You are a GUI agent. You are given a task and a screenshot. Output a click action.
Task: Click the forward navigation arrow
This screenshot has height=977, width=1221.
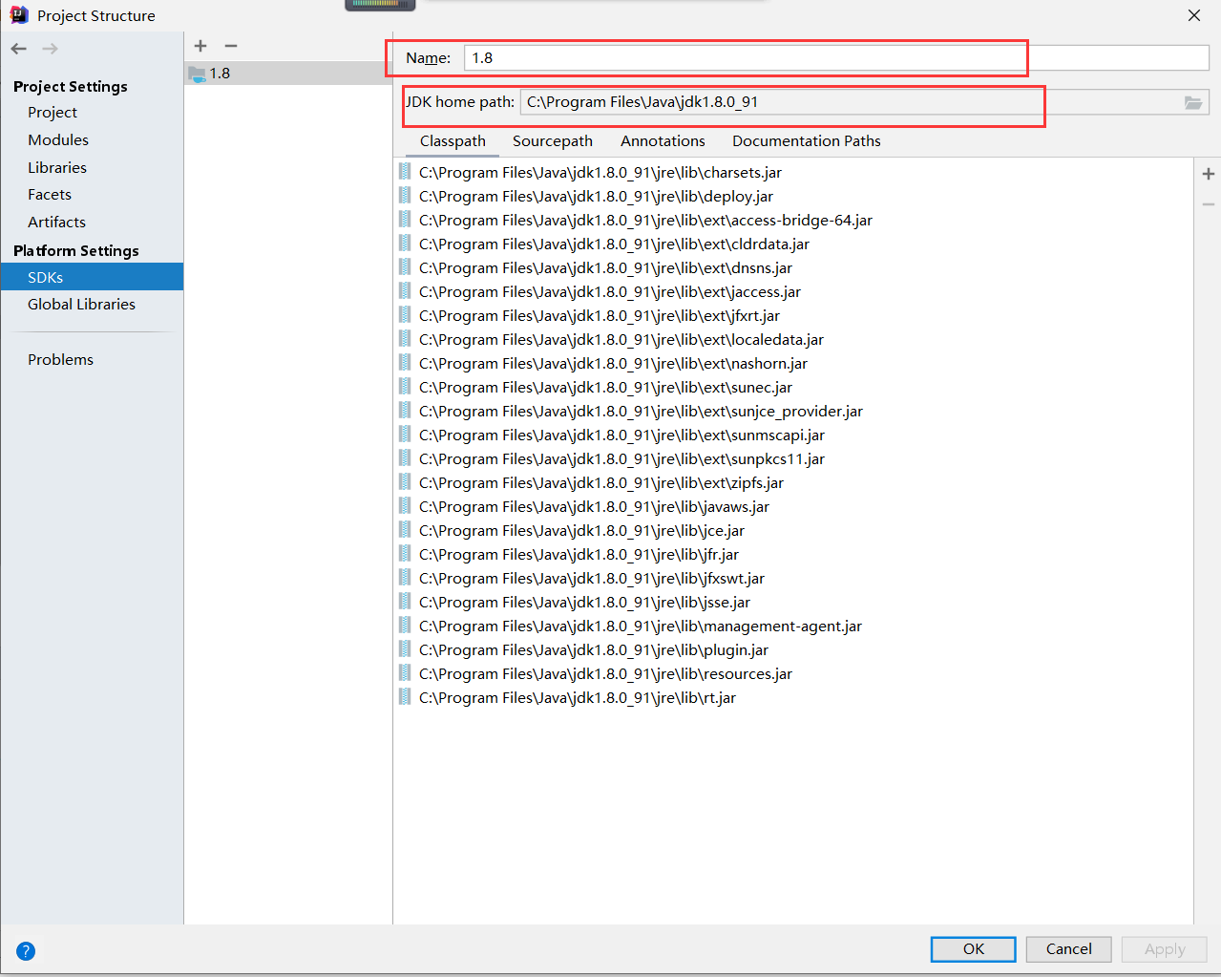[50, 49]
